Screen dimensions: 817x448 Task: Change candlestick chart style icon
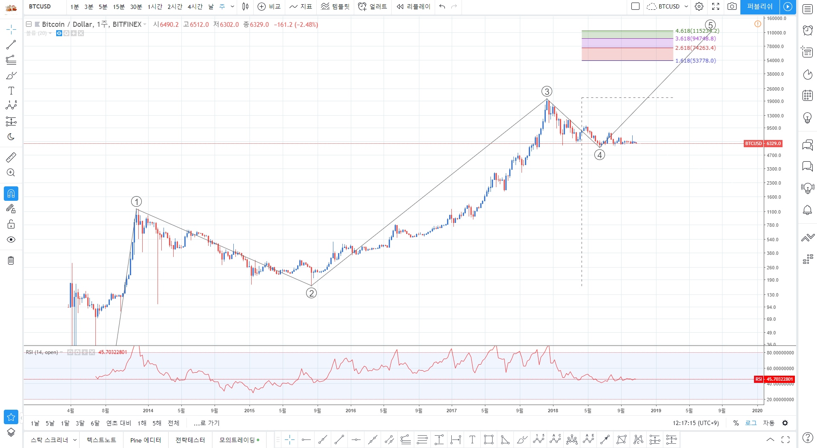click(245, 6)
